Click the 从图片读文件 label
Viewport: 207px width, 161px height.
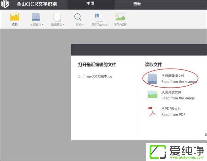click(x=171, y=92)
